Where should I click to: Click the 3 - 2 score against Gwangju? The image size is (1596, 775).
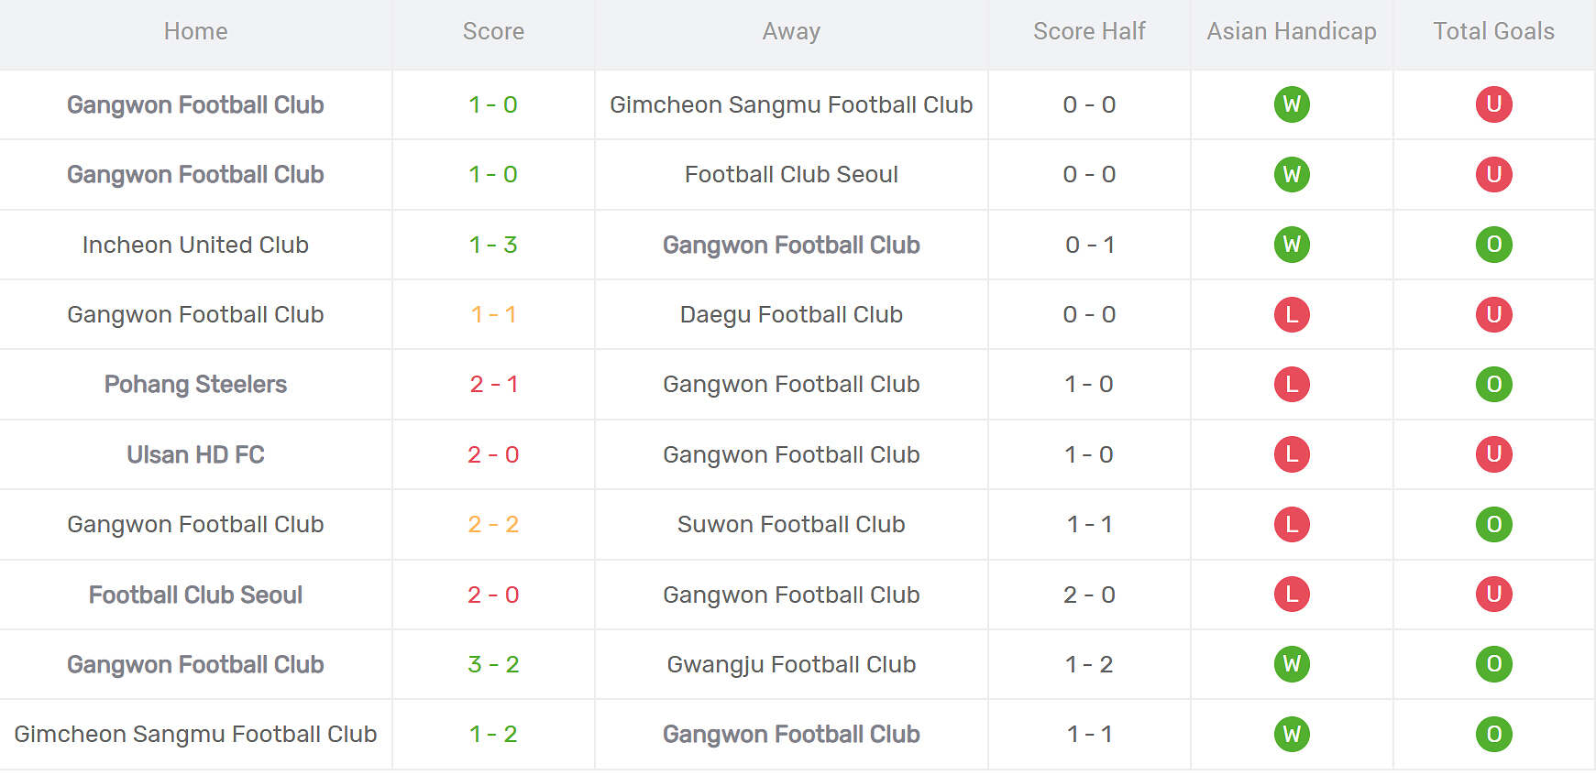pos(493,664)
